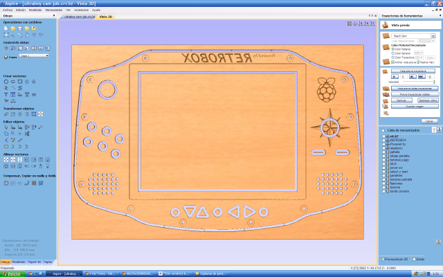Select the Draw Text tool

pyautogui.click(x=6, y=95)
